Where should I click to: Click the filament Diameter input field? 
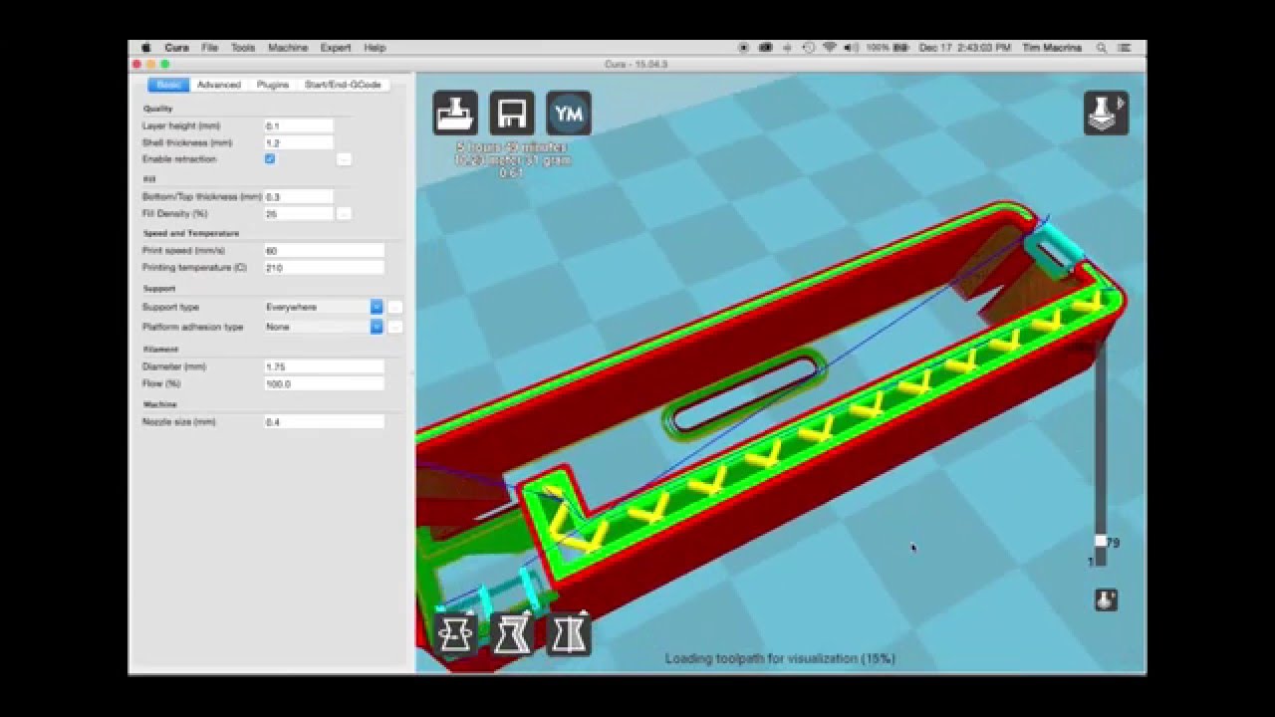click(x=324, y=366)
